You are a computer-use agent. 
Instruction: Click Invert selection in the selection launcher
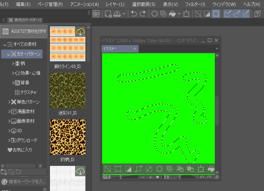[128, 169]
